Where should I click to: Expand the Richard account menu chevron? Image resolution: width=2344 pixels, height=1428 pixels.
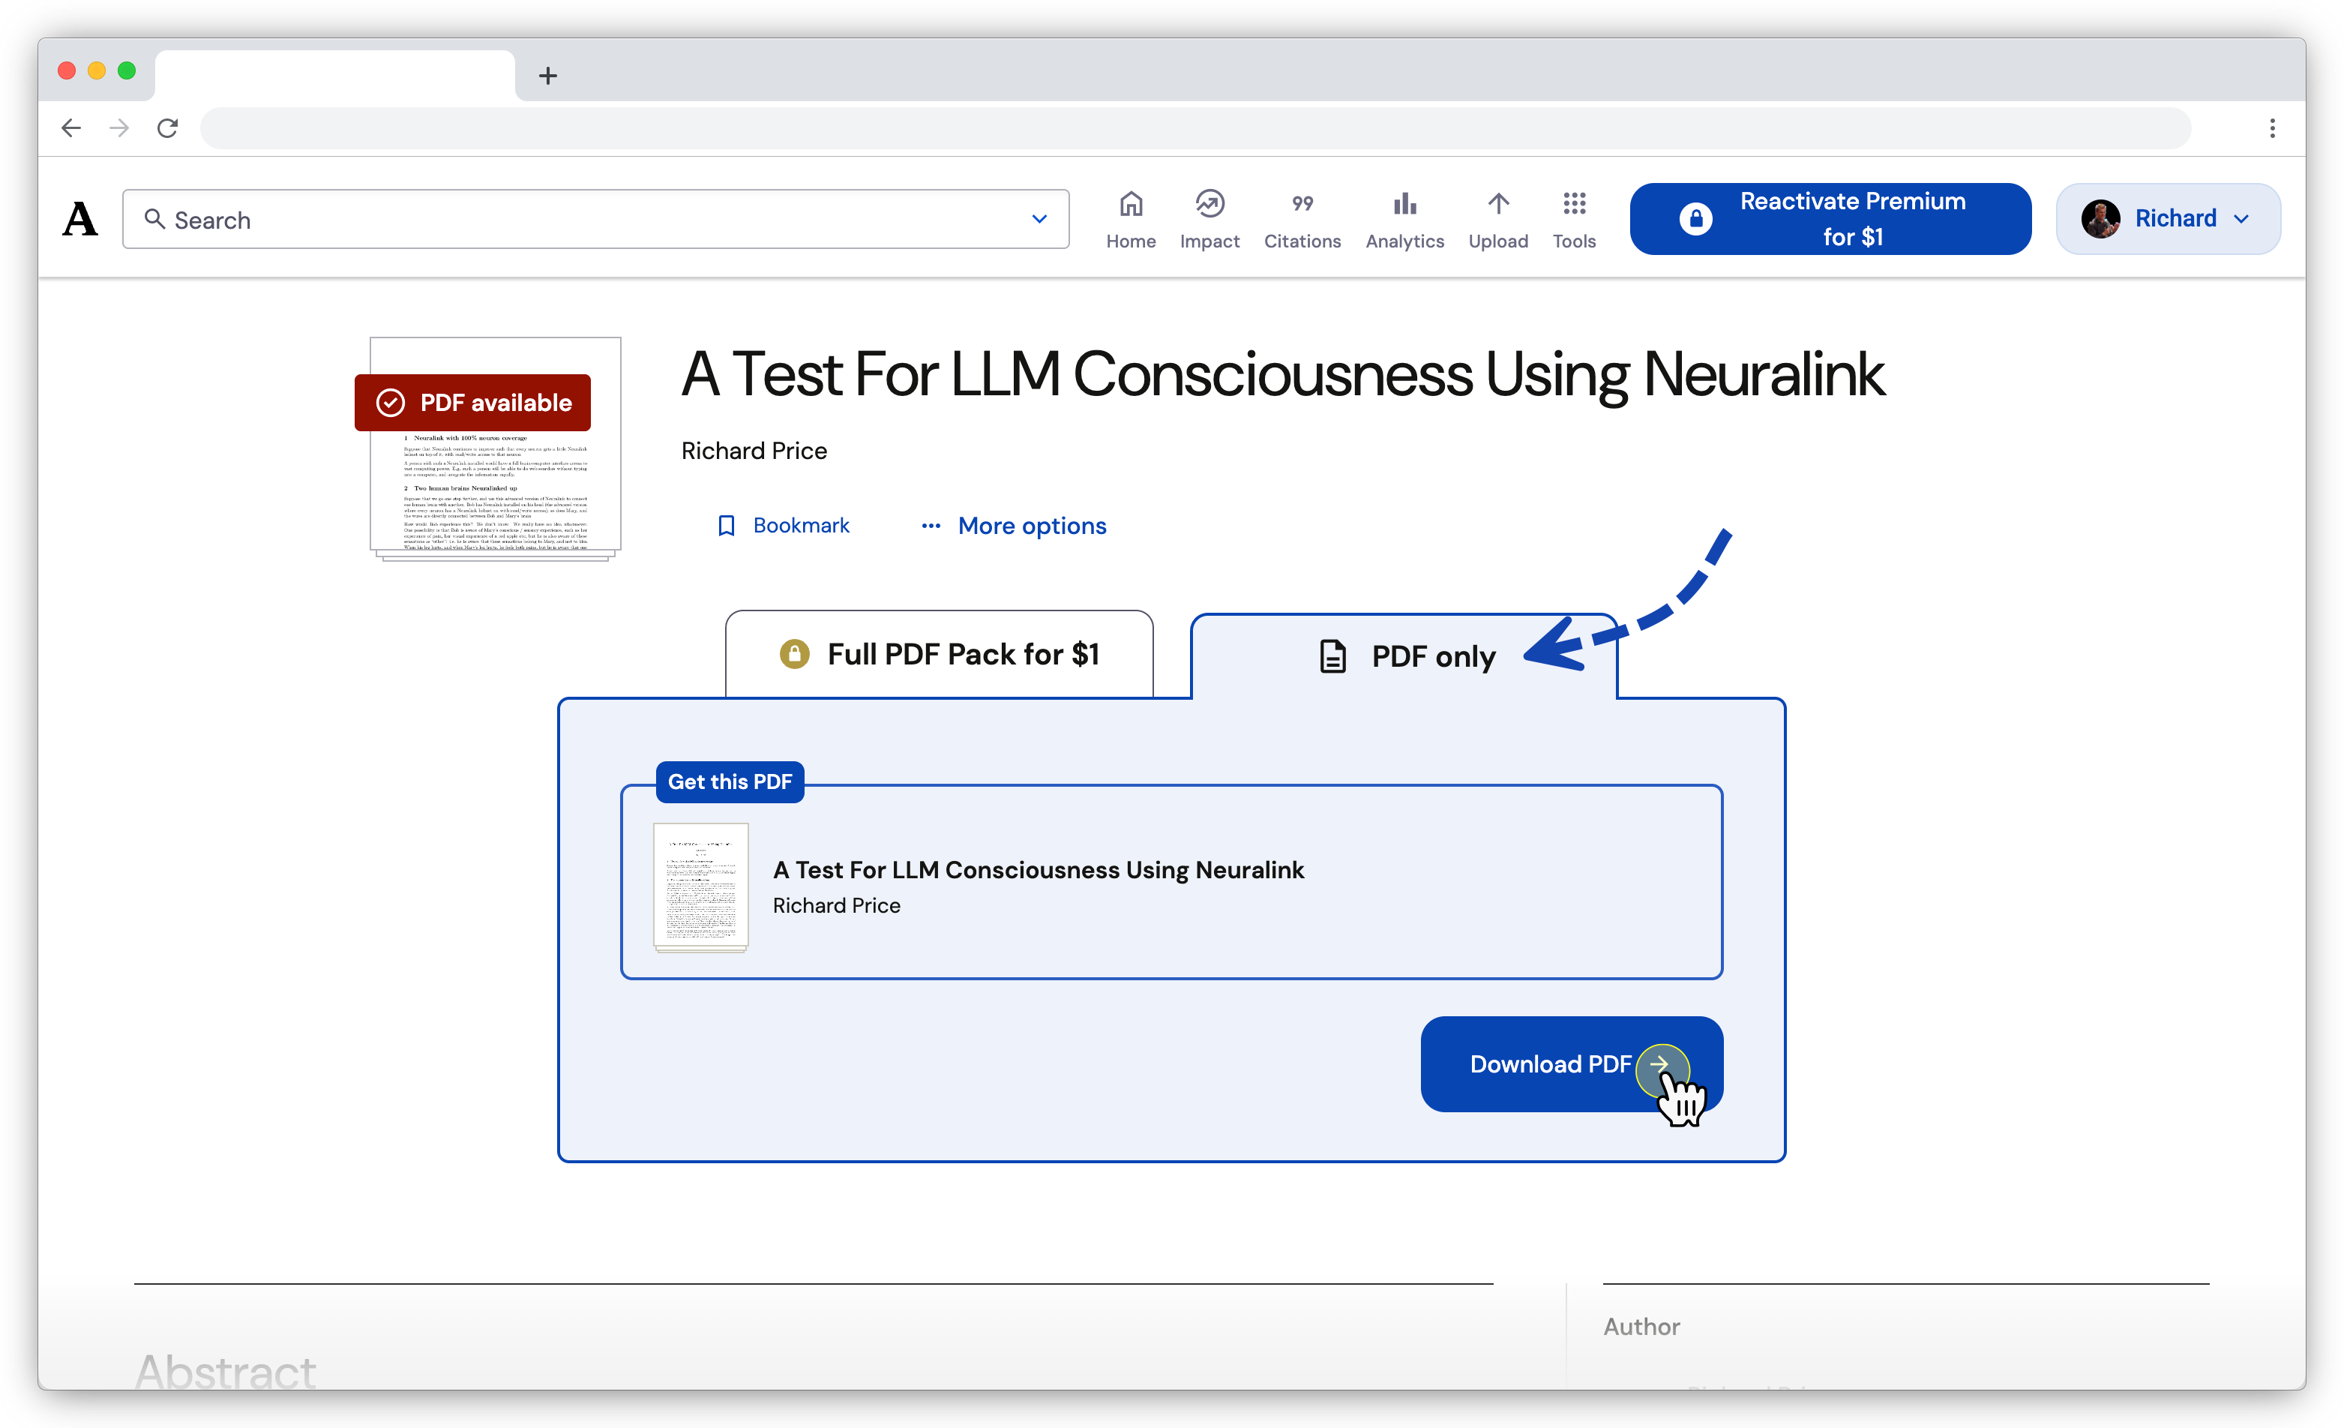pos(2241,219)
